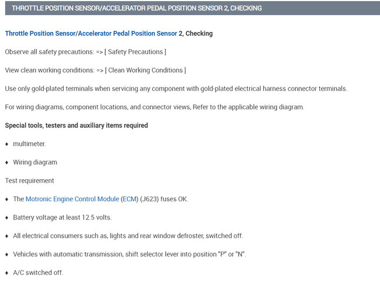
Task: Click the diamond bullet beside "A/C switched off"
Action: (6, 273)
